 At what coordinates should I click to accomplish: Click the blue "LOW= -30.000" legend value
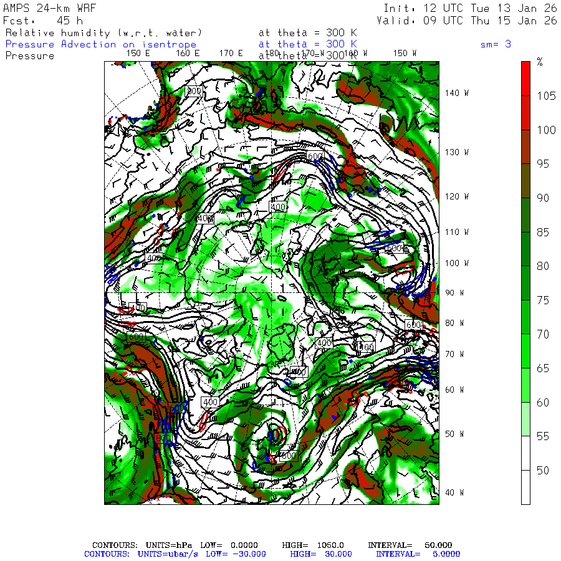pos(236,554)
